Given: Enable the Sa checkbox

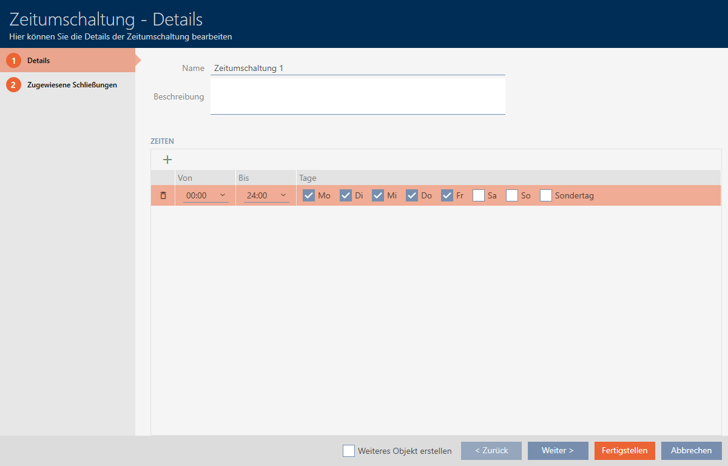Looking at the screenshot, I should click(479, 195).
